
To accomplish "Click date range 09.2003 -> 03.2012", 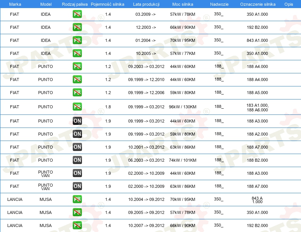I will click(146, 66).
